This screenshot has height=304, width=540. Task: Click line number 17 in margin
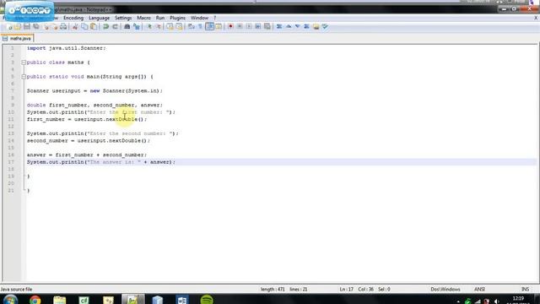tap(11, 162)
